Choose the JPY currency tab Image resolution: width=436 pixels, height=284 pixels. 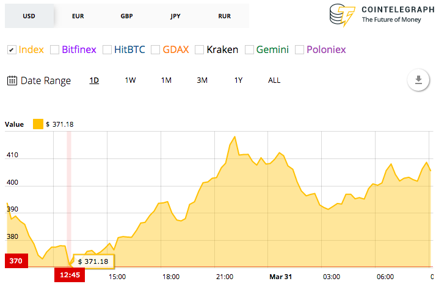click(175, 15)
